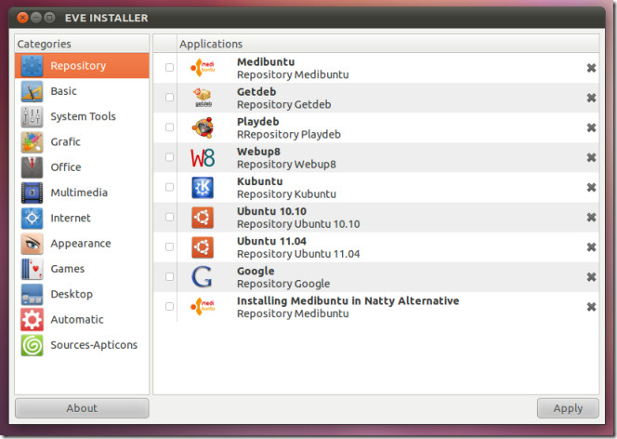Click the Sources-Apticons green spiral icon
The width and height of the screenshot is (617, 439).
[x=32, y=345]
